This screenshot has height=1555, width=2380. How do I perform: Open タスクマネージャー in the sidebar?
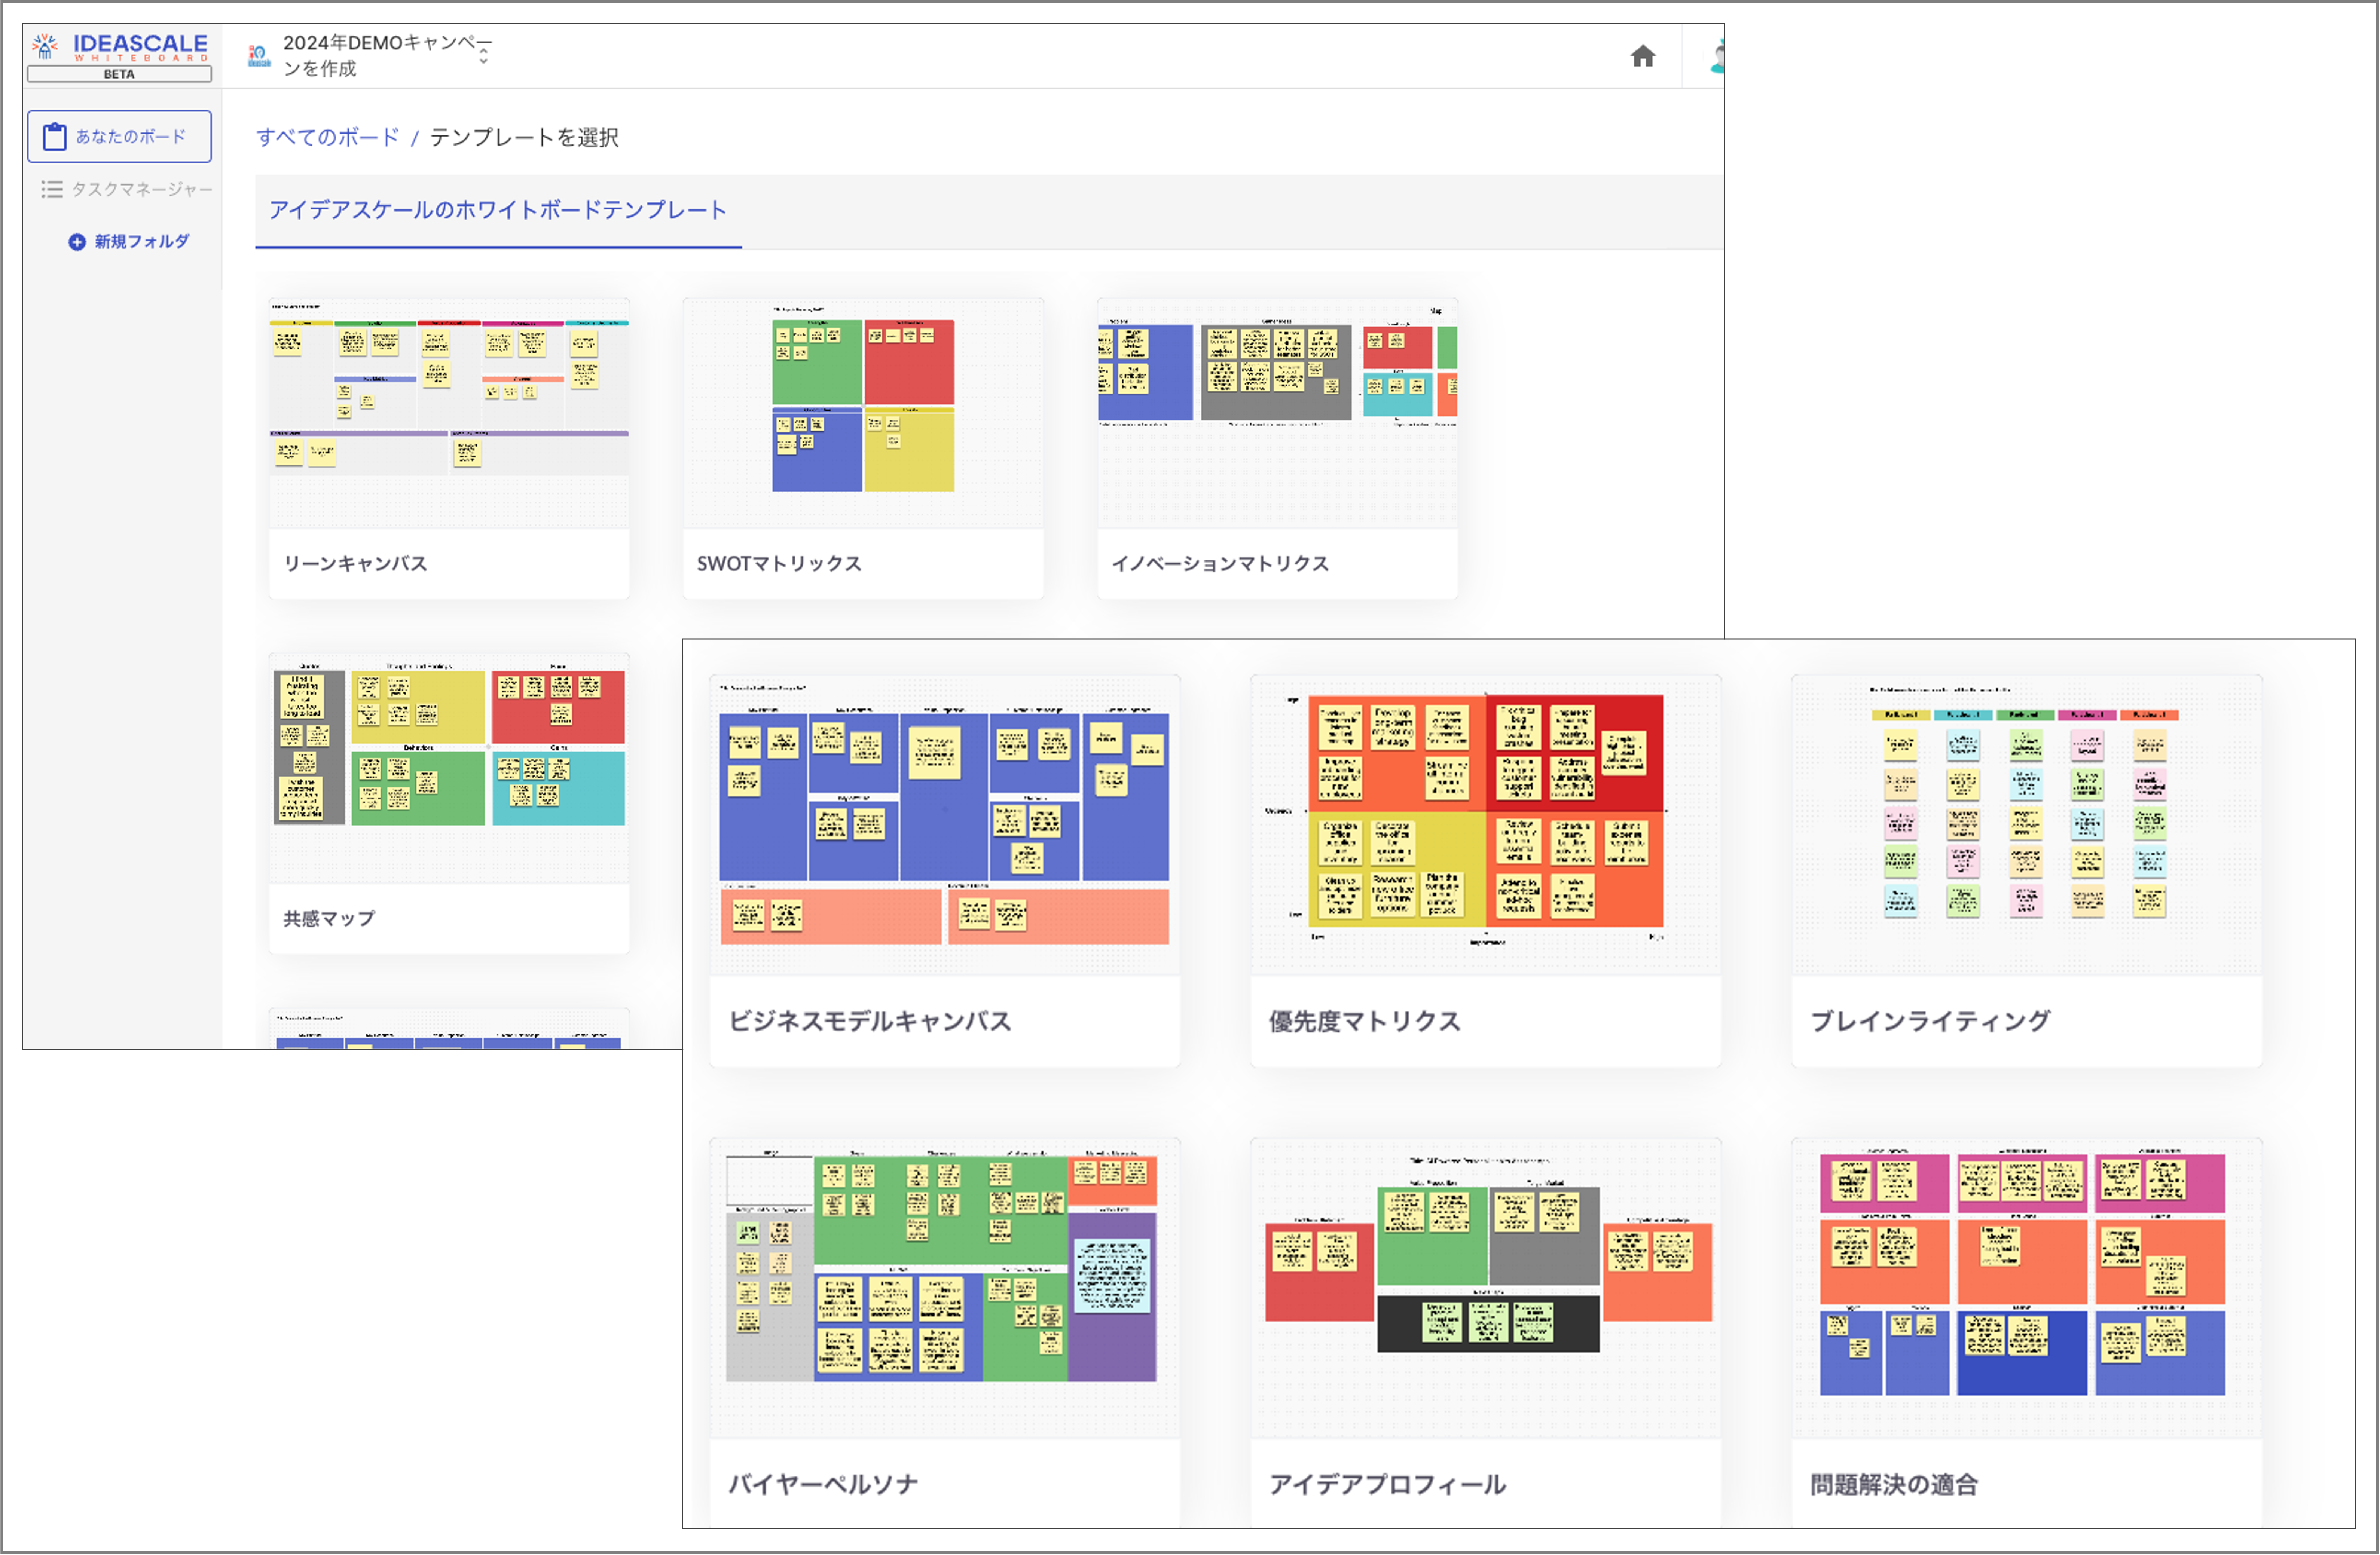click(127, 189)
